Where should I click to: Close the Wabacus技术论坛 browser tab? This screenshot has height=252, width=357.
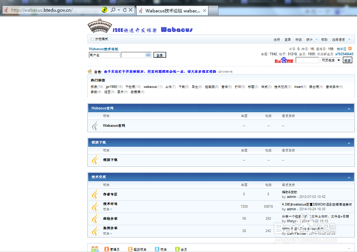tap(205, 11)
